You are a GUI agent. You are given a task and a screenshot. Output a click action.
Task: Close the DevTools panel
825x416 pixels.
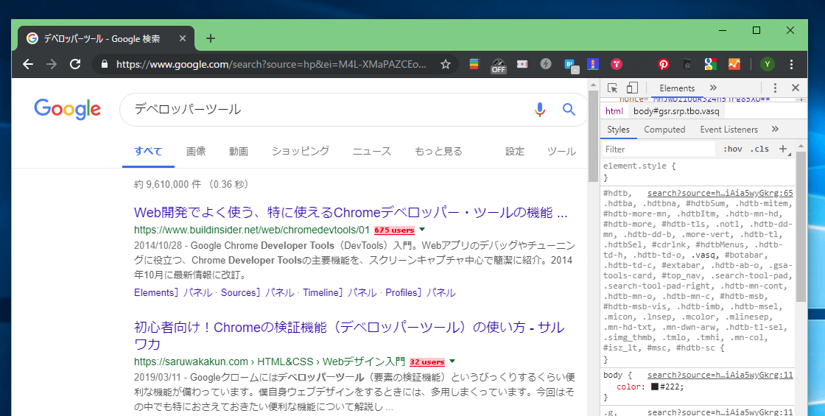[x=796, y=88]
